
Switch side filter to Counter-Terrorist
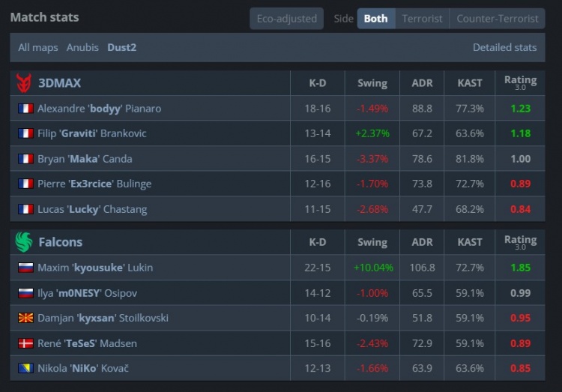point(497,19)
